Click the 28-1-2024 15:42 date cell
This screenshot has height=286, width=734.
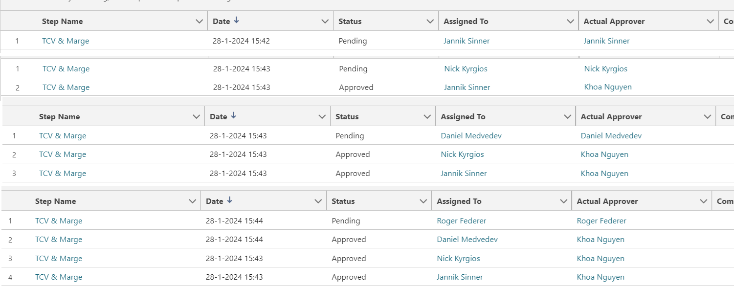241,41
